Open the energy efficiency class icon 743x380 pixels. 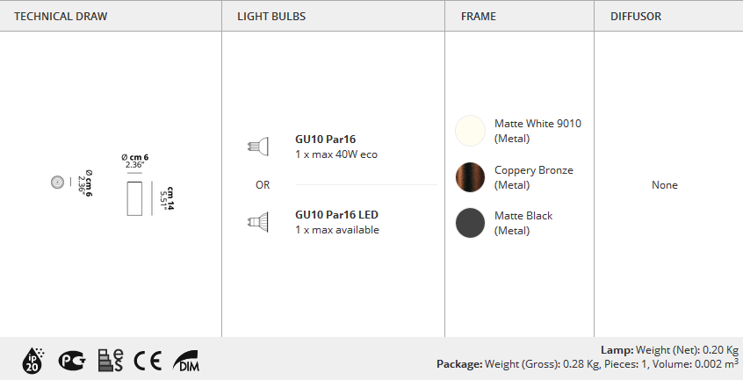111,360
